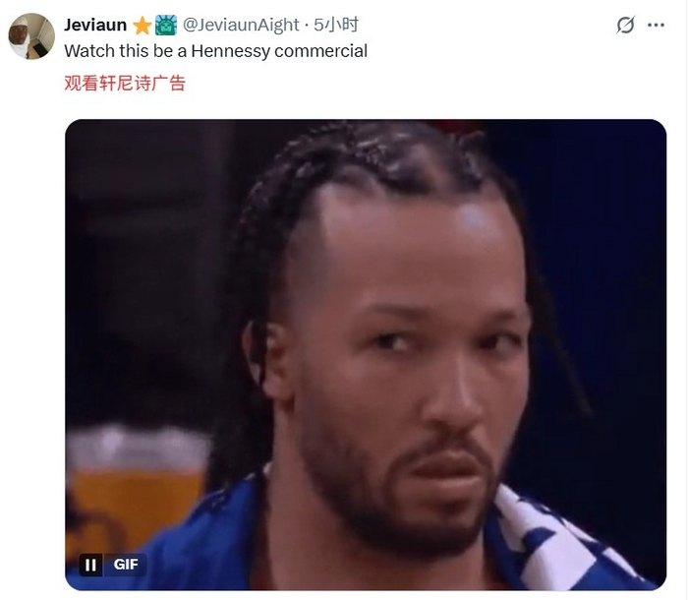
Task: Click the word Hennessy in the post
Action: coord(231,51)
